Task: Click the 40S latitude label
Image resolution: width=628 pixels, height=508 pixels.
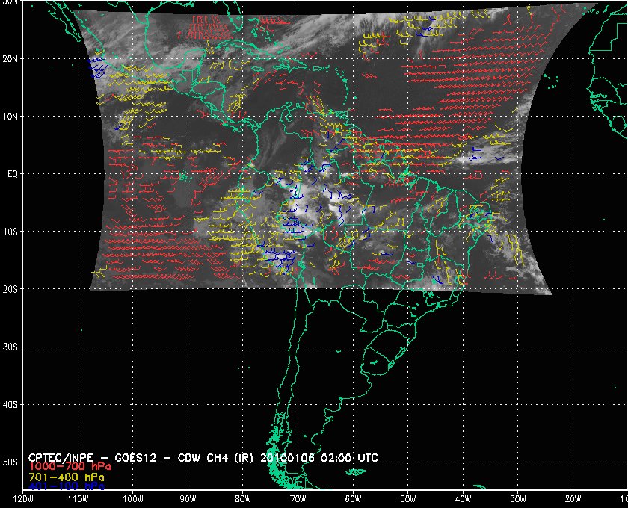Action: [x=10, y=405]
